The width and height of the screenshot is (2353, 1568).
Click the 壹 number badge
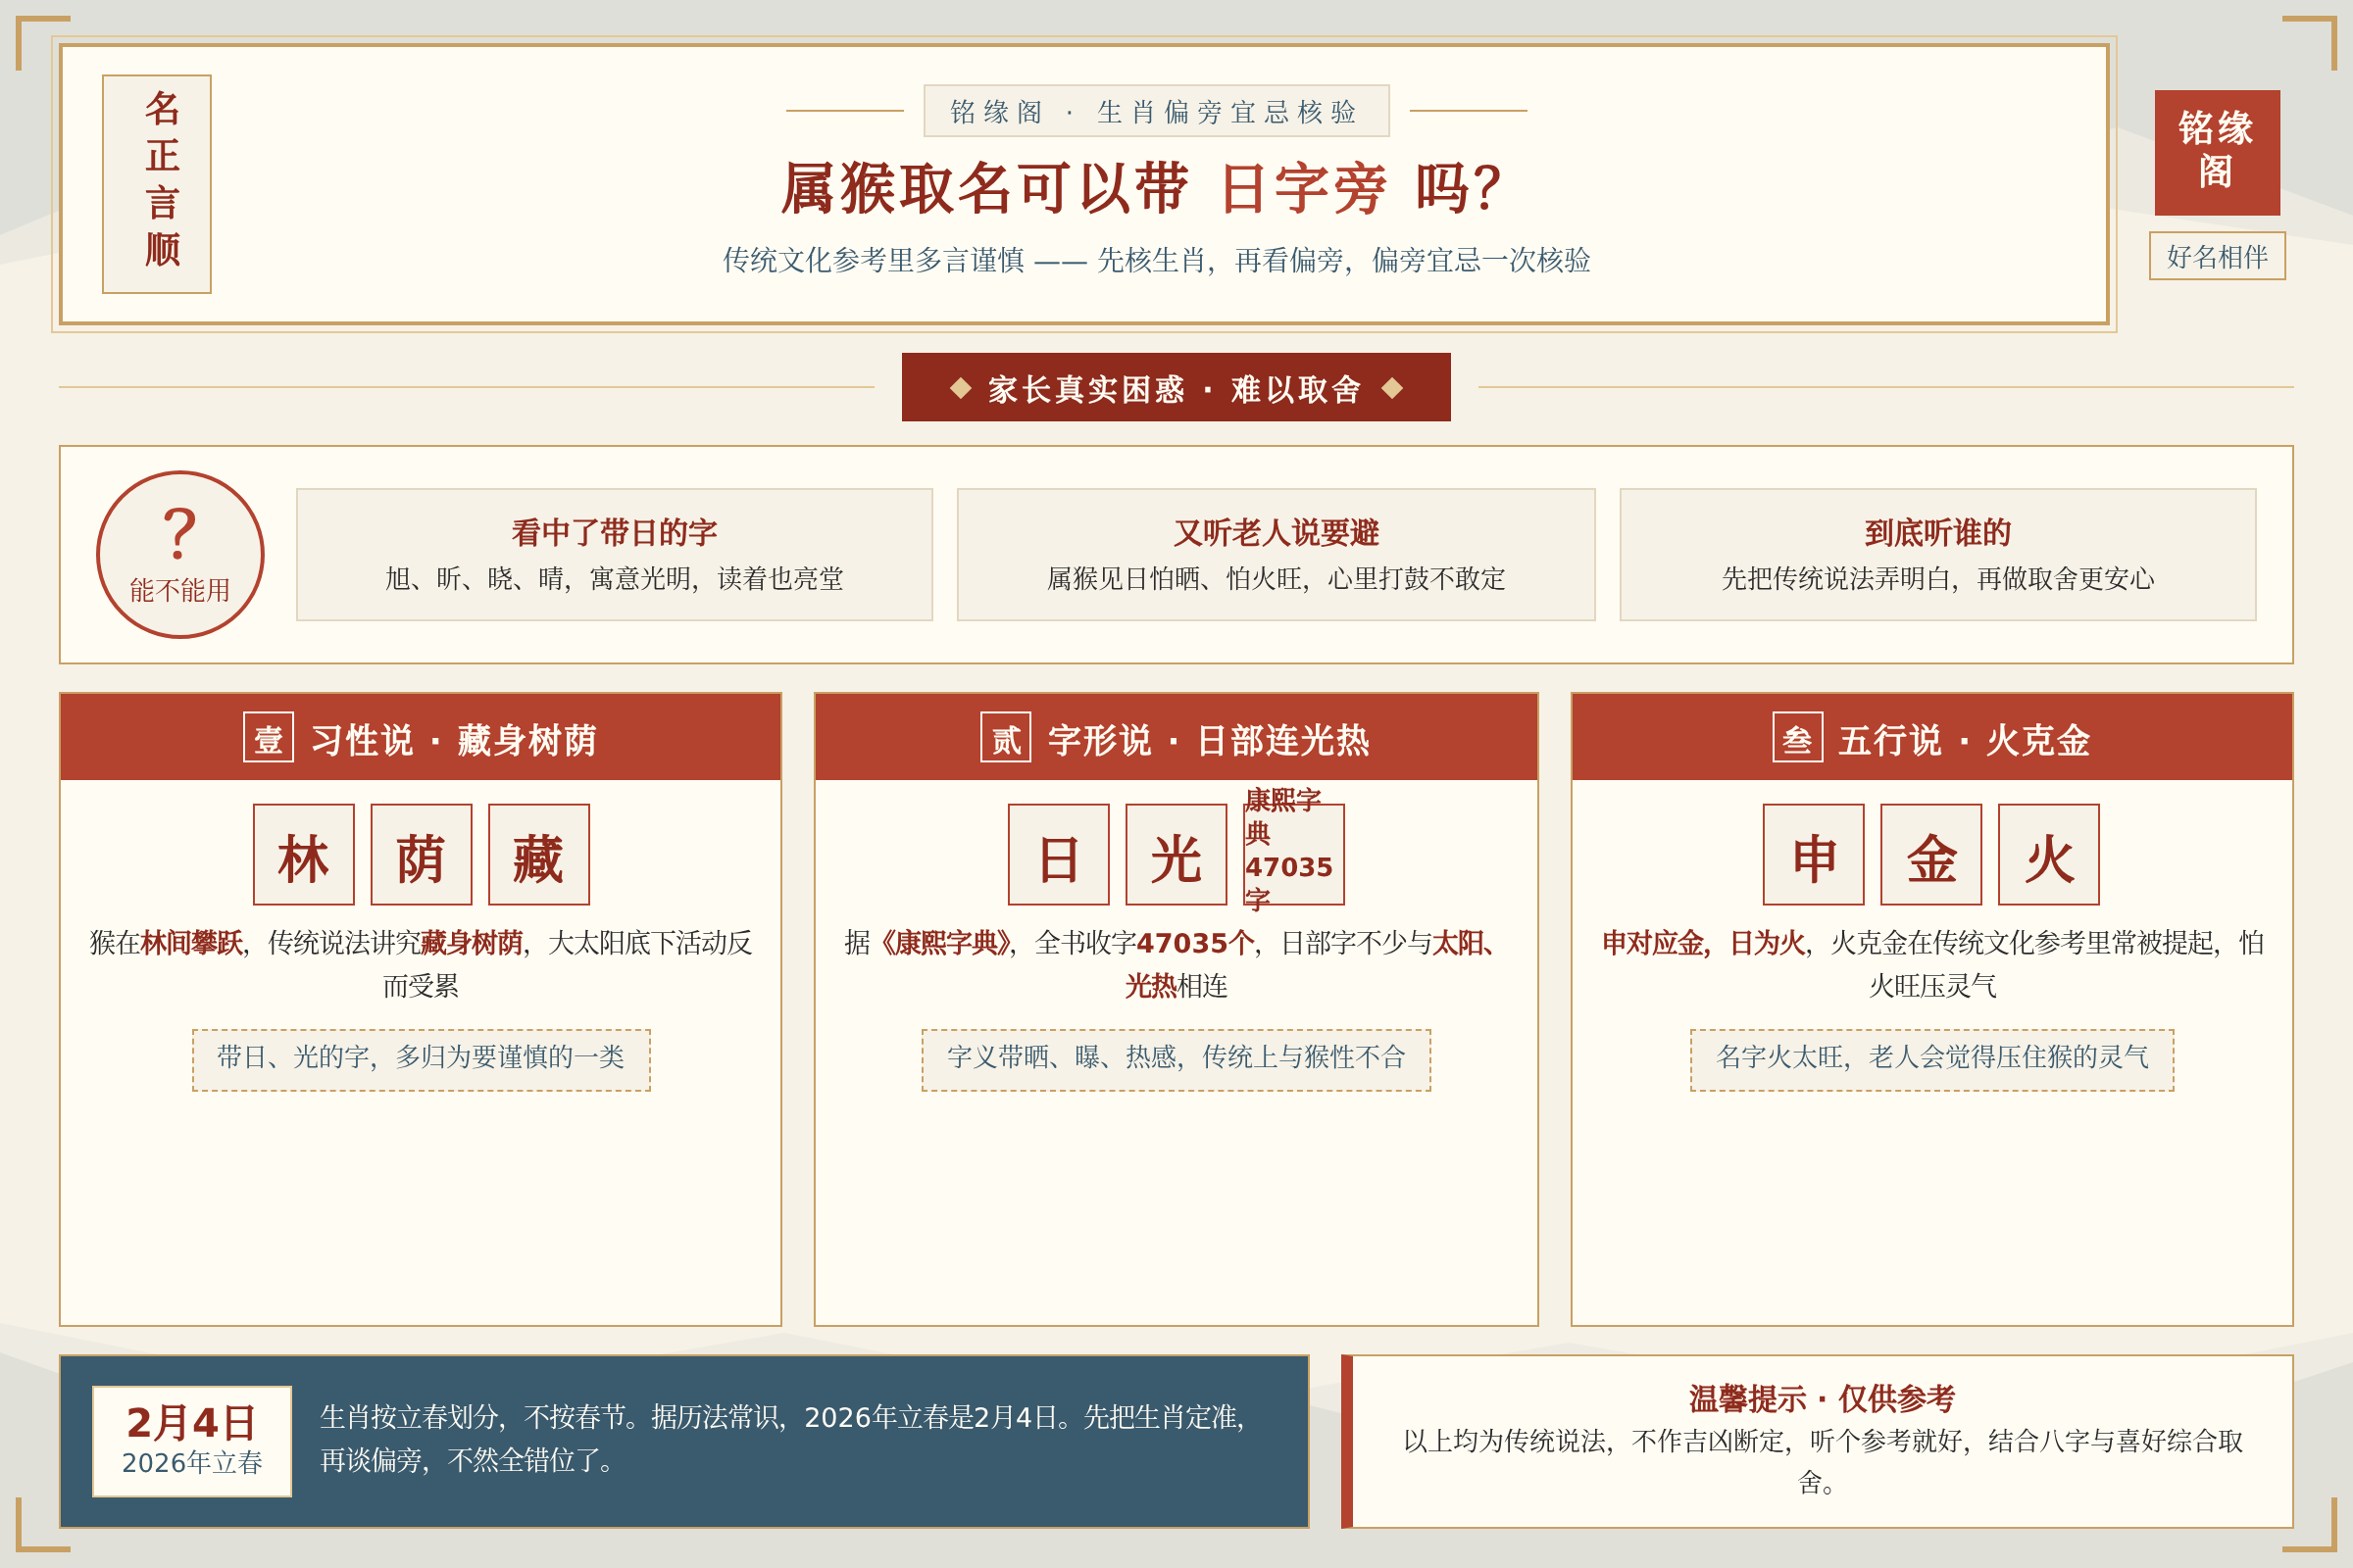tap(268, 737)
